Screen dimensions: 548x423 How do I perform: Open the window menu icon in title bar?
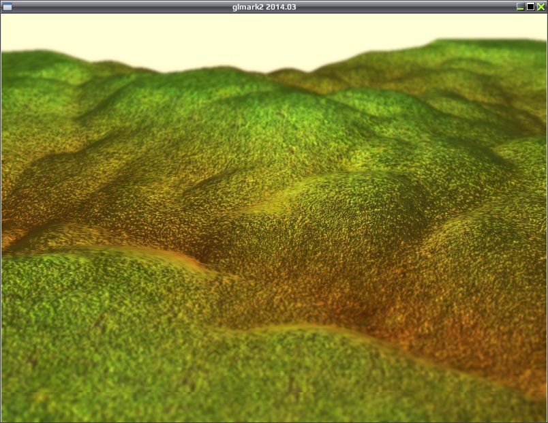click(7, 7)
